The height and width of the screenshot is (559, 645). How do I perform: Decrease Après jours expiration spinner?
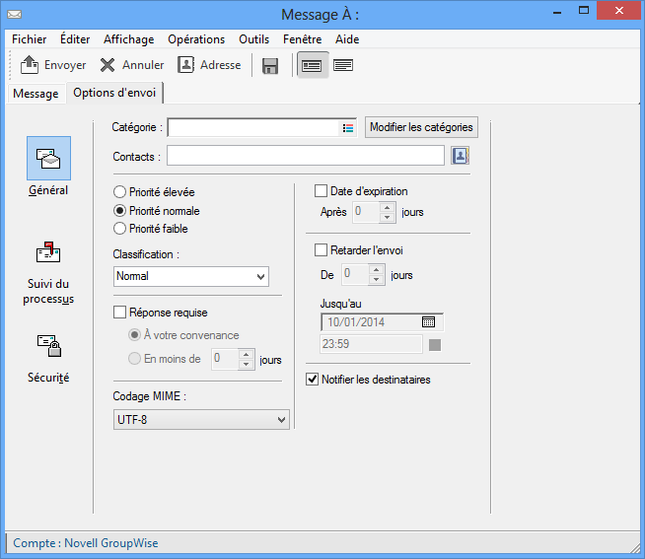(x=387, y=217)
